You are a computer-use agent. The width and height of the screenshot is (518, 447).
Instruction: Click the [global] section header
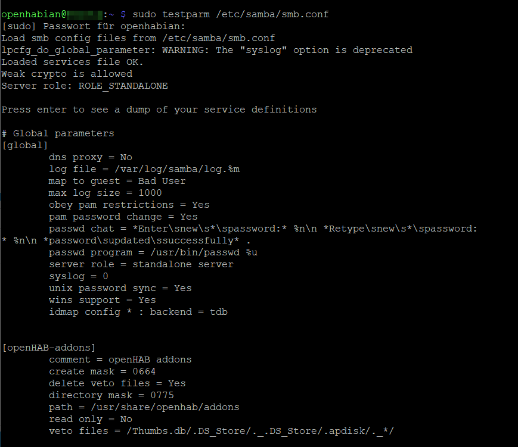point(24,145)
